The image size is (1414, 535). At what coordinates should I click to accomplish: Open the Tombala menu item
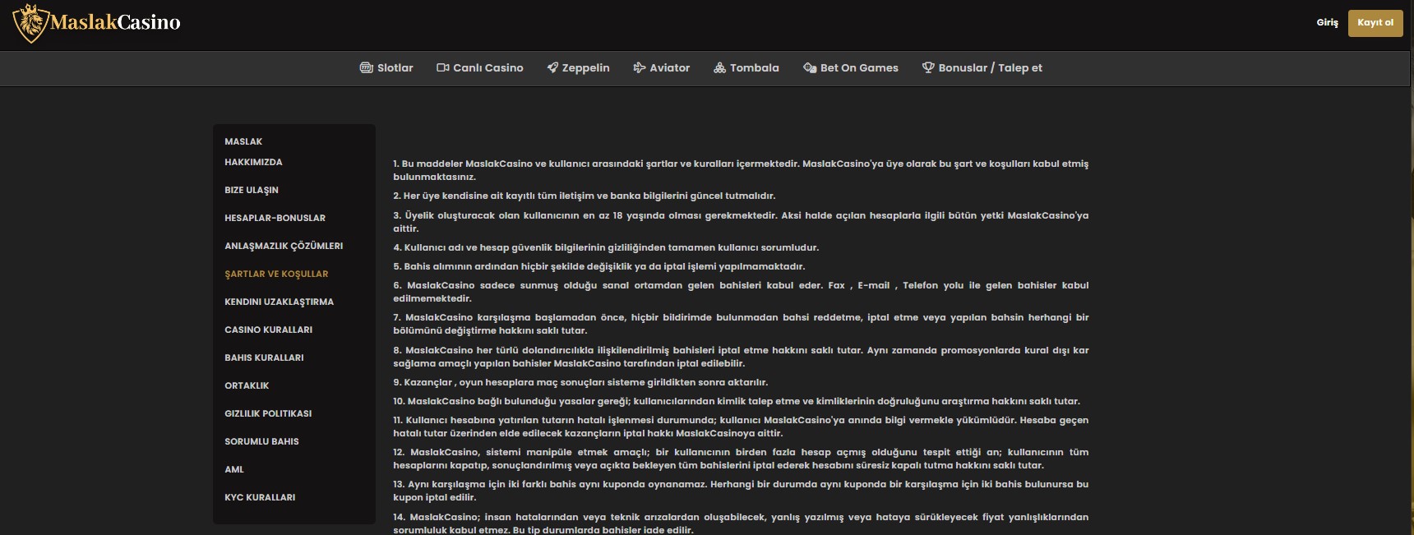746,67
